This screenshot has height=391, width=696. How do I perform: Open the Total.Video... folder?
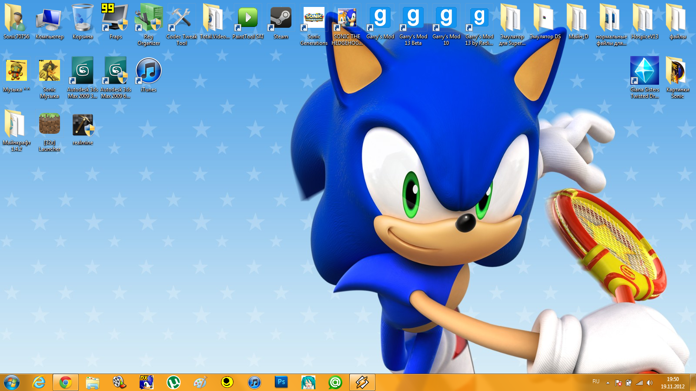(214, 22)
